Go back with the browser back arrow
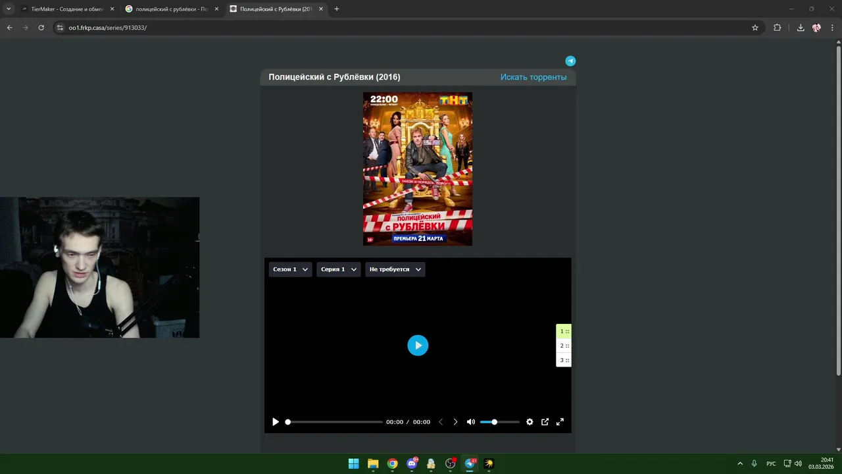 9,28
